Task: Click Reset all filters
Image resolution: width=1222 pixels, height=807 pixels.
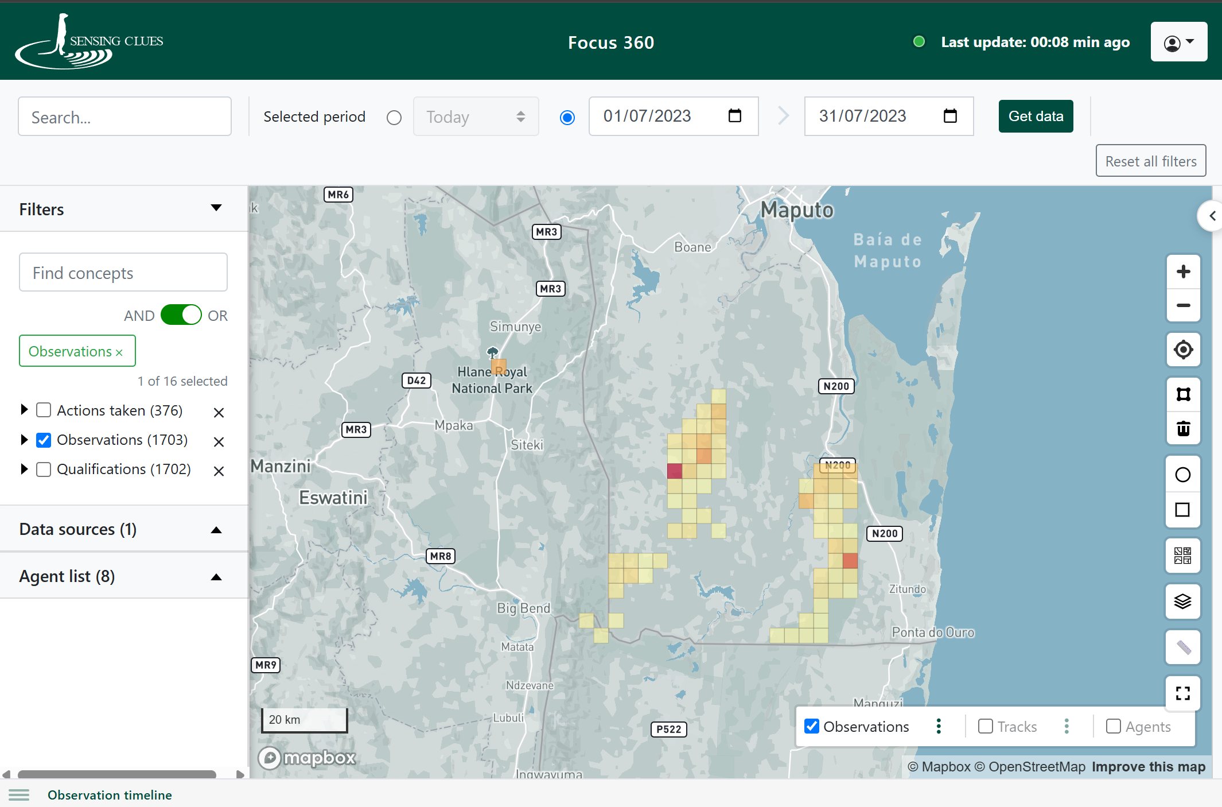Action: [1150, 161]
